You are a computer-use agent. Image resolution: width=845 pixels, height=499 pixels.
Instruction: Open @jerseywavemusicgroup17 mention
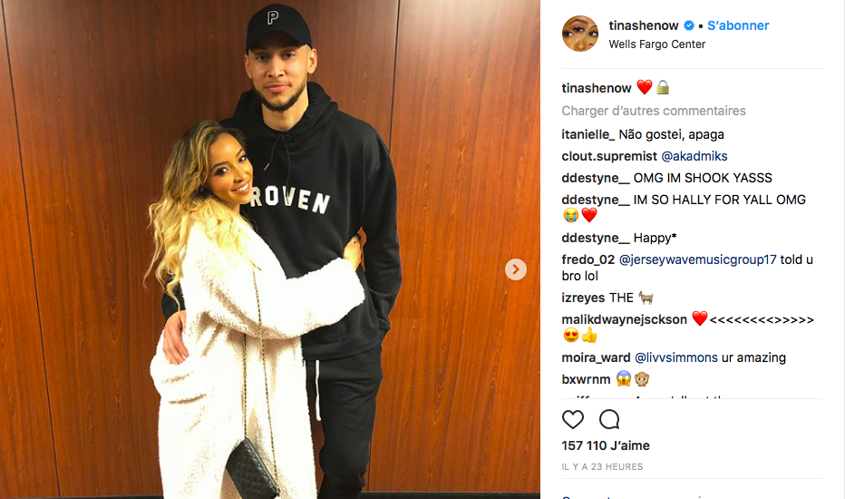coord(697,259)
